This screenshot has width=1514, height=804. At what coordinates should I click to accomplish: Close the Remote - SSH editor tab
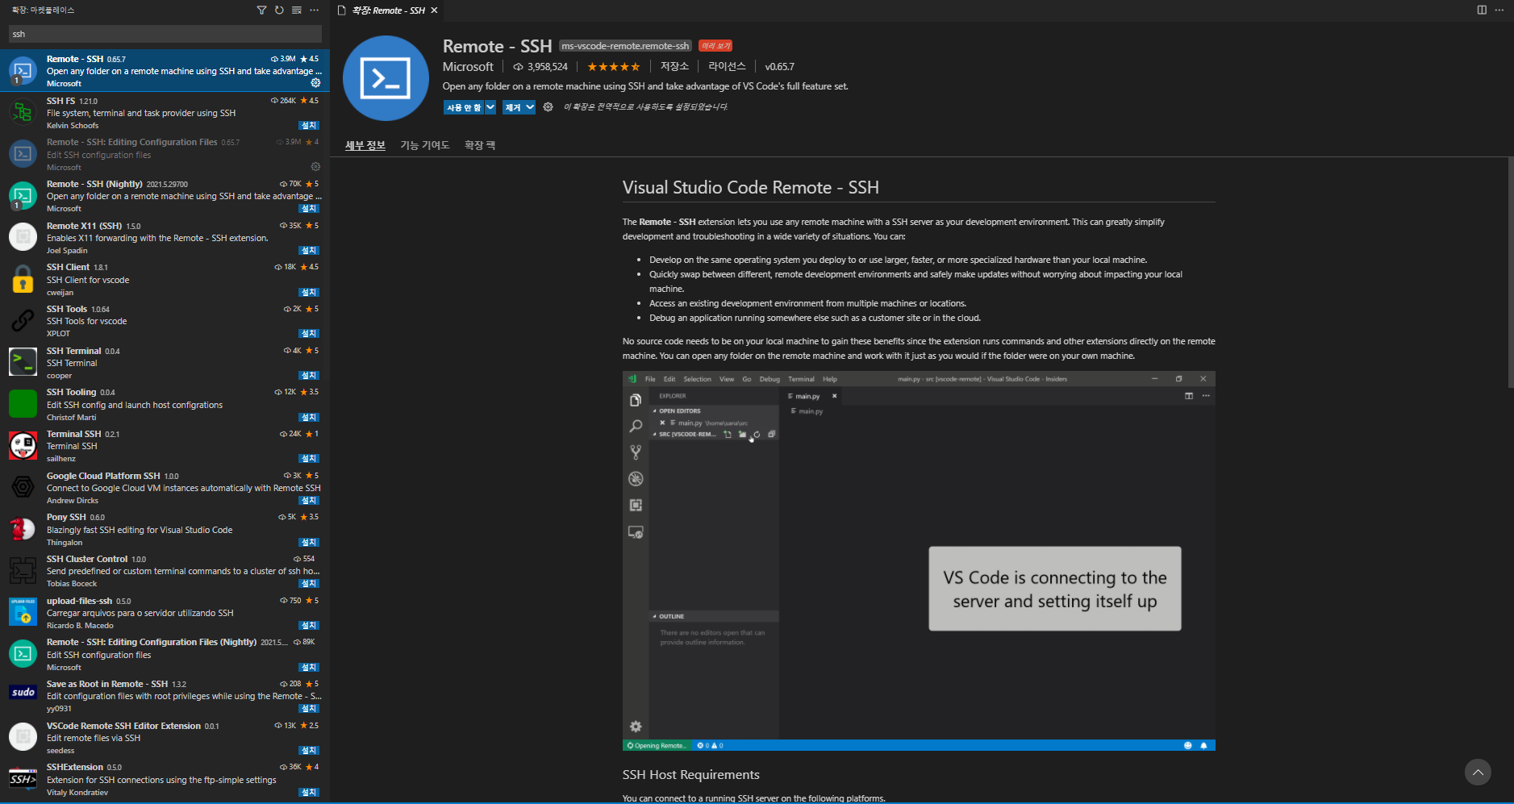[x=434, y=10]
